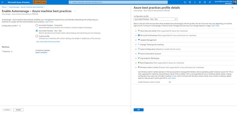Click the OK button
The height and width of the screenshot is (114, 237).
coord(139,110)
